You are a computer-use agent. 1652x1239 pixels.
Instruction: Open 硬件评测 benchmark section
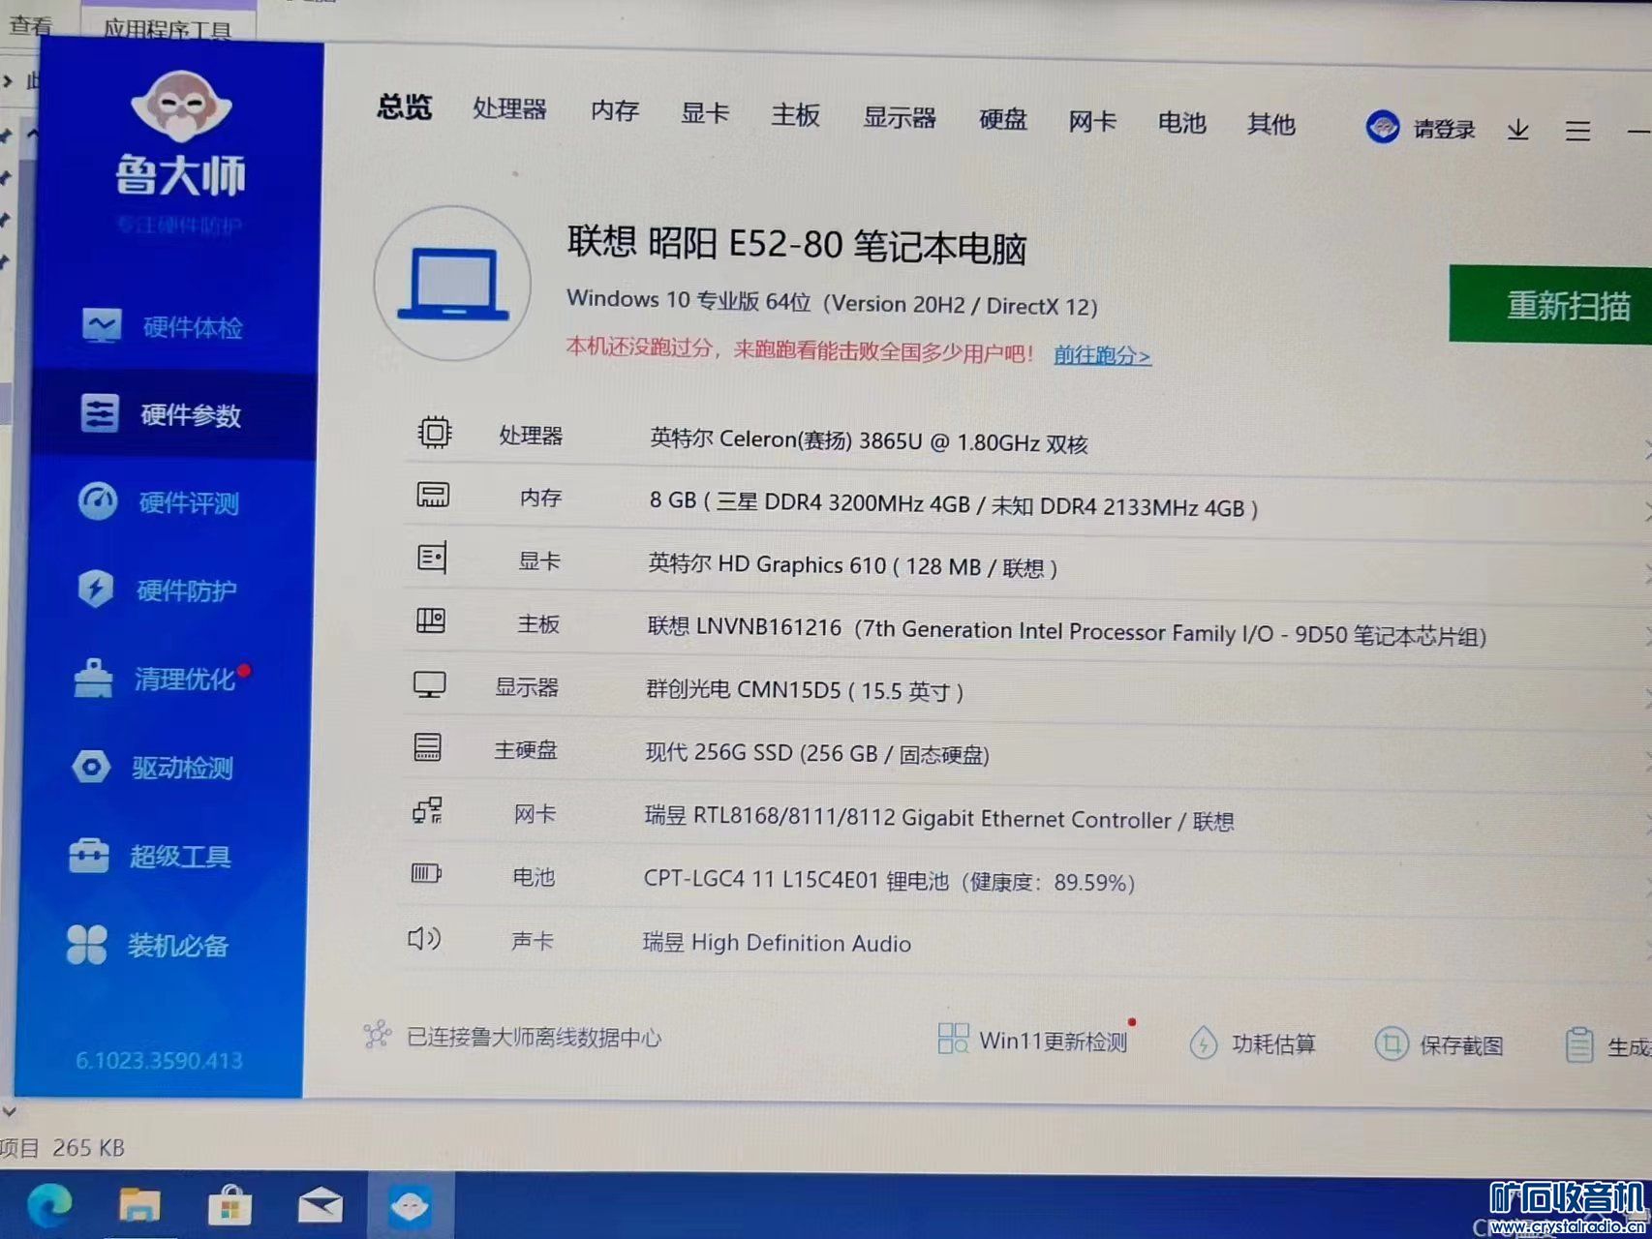(x=159, y=502)
